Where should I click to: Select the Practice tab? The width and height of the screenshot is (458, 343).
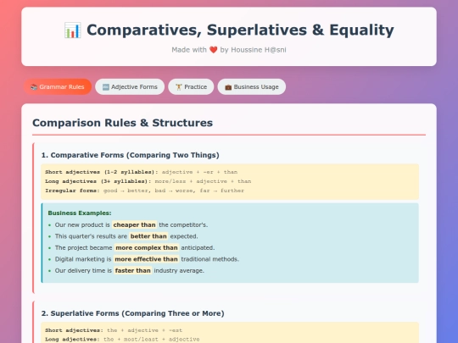pos(191,86)
